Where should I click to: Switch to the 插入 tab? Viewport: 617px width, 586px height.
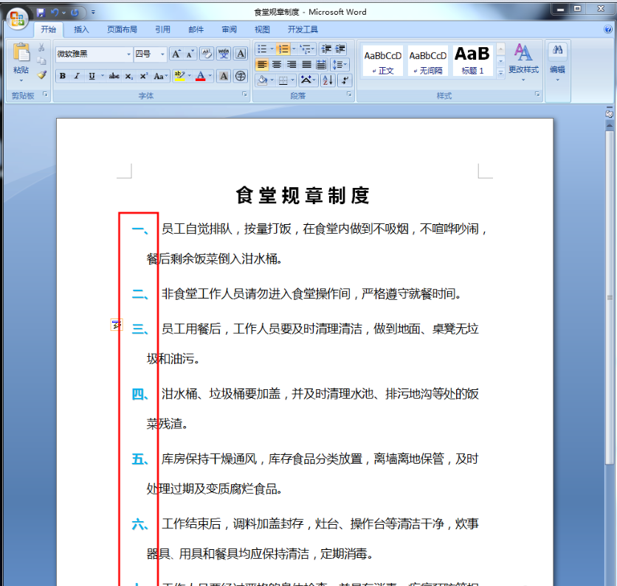(81, 29)
